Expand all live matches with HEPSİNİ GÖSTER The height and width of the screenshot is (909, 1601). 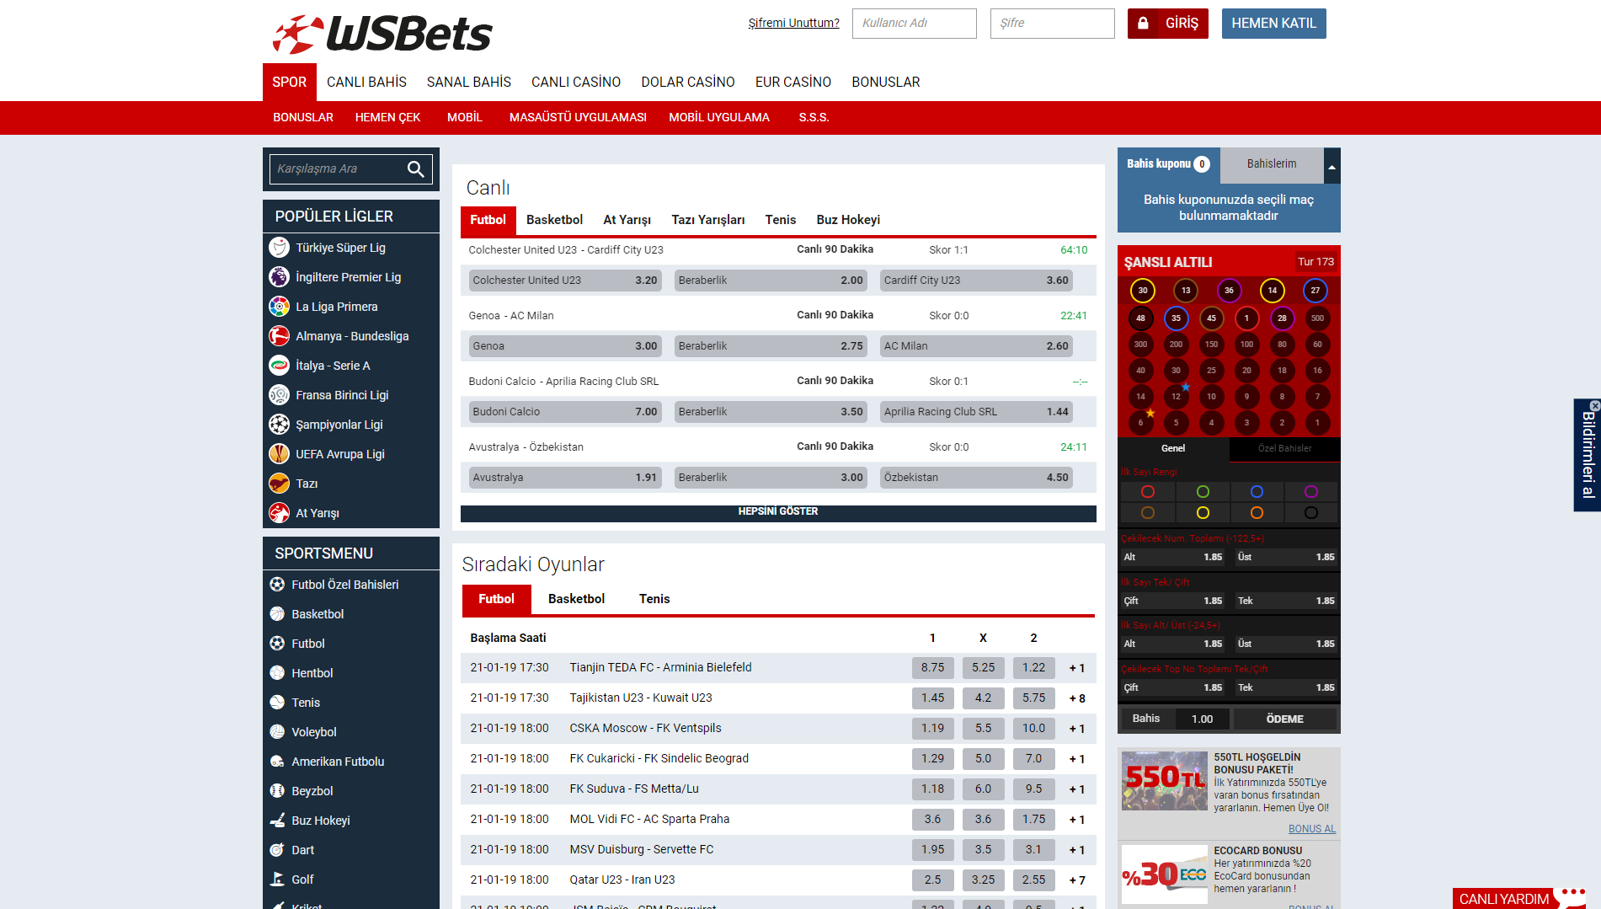[777, 512]
